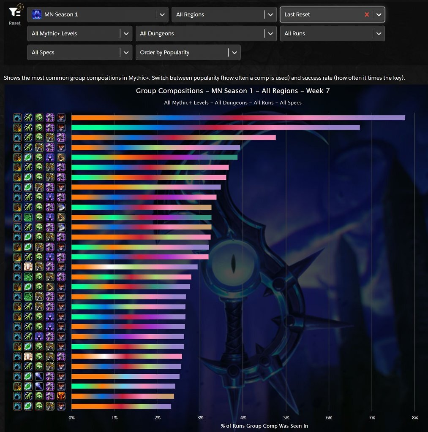The height and width of the screenshot is (432, 428).
Task: Clear the Last Reset selection with the red X
Action: [x=367, y=14]
